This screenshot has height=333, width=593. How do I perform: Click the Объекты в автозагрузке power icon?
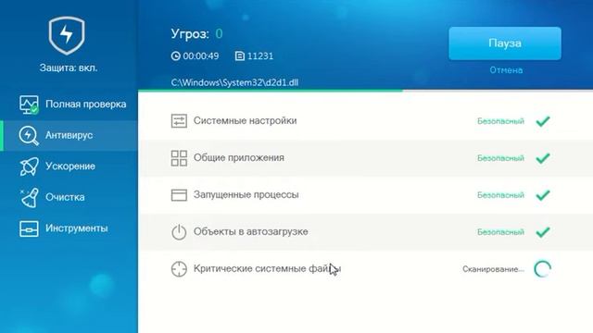179,232
